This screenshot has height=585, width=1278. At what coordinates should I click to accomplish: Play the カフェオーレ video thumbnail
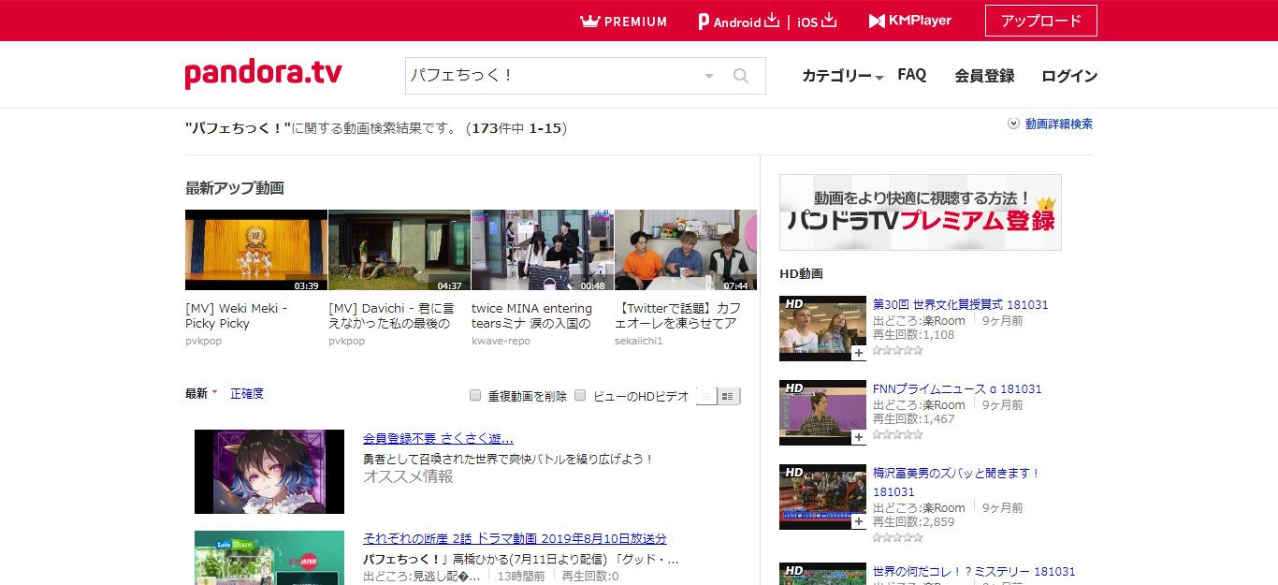(686, 250)
